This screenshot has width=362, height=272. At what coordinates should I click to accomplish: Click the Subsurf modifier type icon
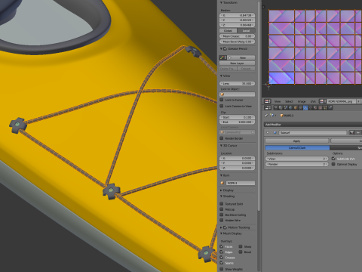(275, 132)
